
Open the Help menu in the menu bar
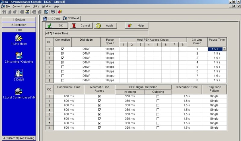coord(56,6)
